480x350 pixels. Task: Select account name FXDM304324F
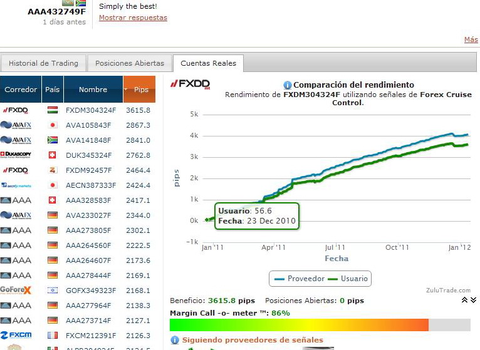pyautogui.click(x=91, y=110)
